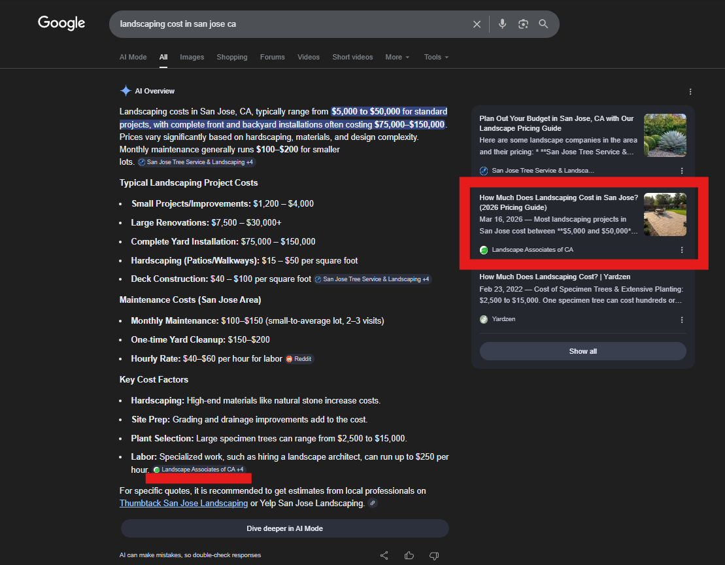Click the 'Complete Yard Installation' bullet
This screenshot has height=565, width=725.
[x=223, y=241]
